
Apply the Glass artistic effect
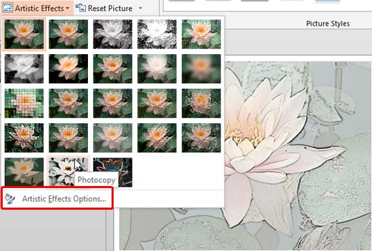201,104
